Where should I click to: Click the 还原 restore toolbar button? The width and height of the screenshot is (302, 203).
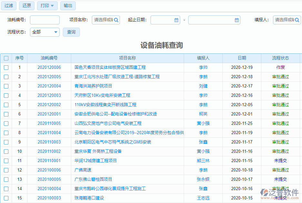26,5
